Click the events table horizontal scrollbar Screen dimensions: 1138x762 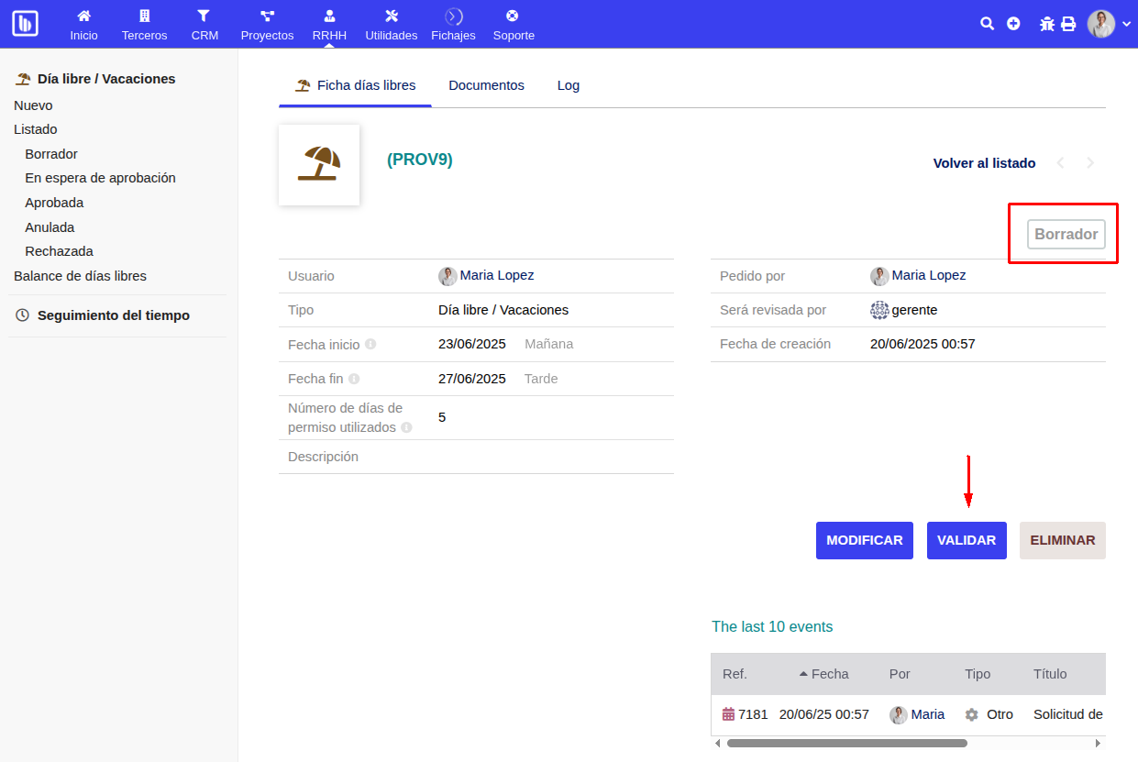coord(846,743)
